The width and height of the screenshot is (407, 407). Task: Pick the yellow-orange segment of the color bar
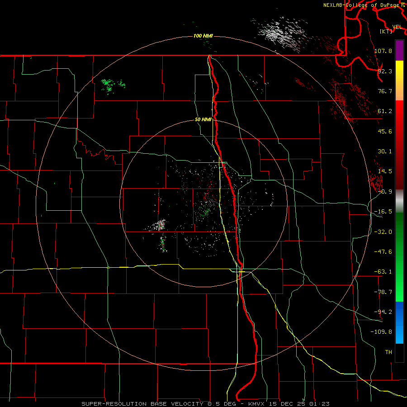click(399, 80)
